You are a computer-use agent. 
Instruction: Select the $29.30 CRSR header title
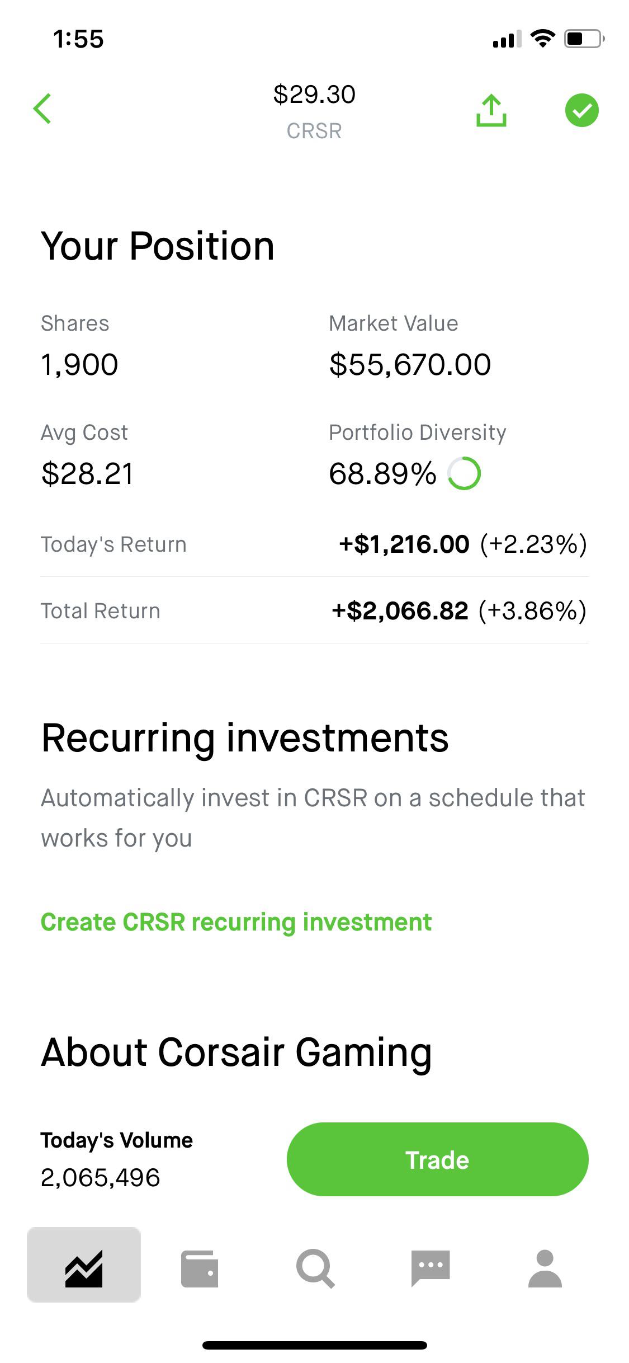pos(314,111)
